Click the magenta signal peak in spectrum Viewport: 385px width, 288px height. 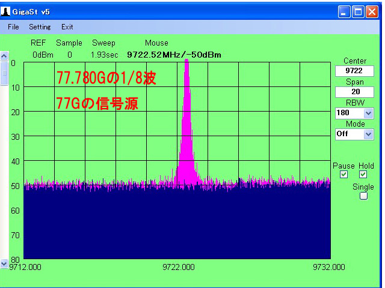(186, 122)
